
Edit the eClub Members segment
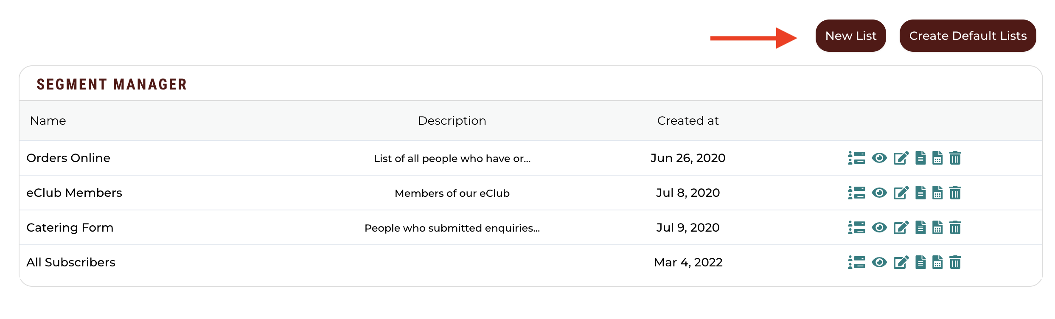coord(901,193)
